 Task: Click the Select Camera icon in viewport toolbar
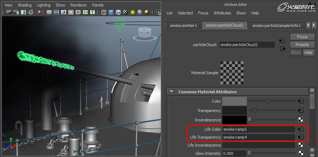(9, 12)
